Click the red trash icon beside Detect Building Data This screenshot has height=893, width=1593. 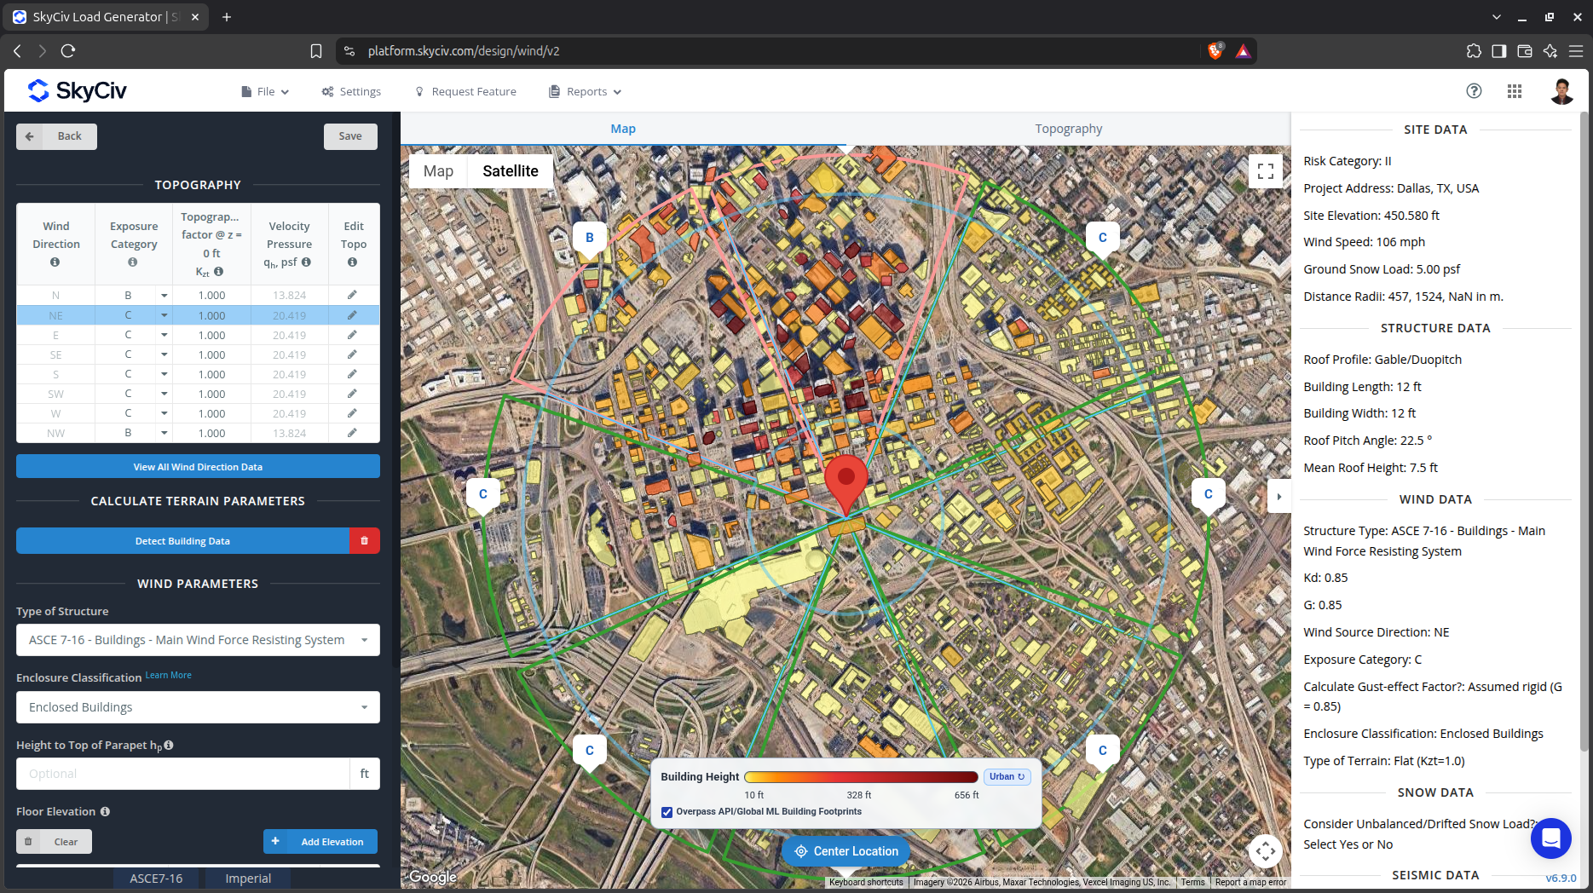[x=364, y=541]
